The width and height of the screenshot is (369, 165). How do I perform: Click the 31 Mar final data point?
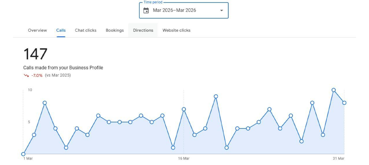(x=344, y=103)
